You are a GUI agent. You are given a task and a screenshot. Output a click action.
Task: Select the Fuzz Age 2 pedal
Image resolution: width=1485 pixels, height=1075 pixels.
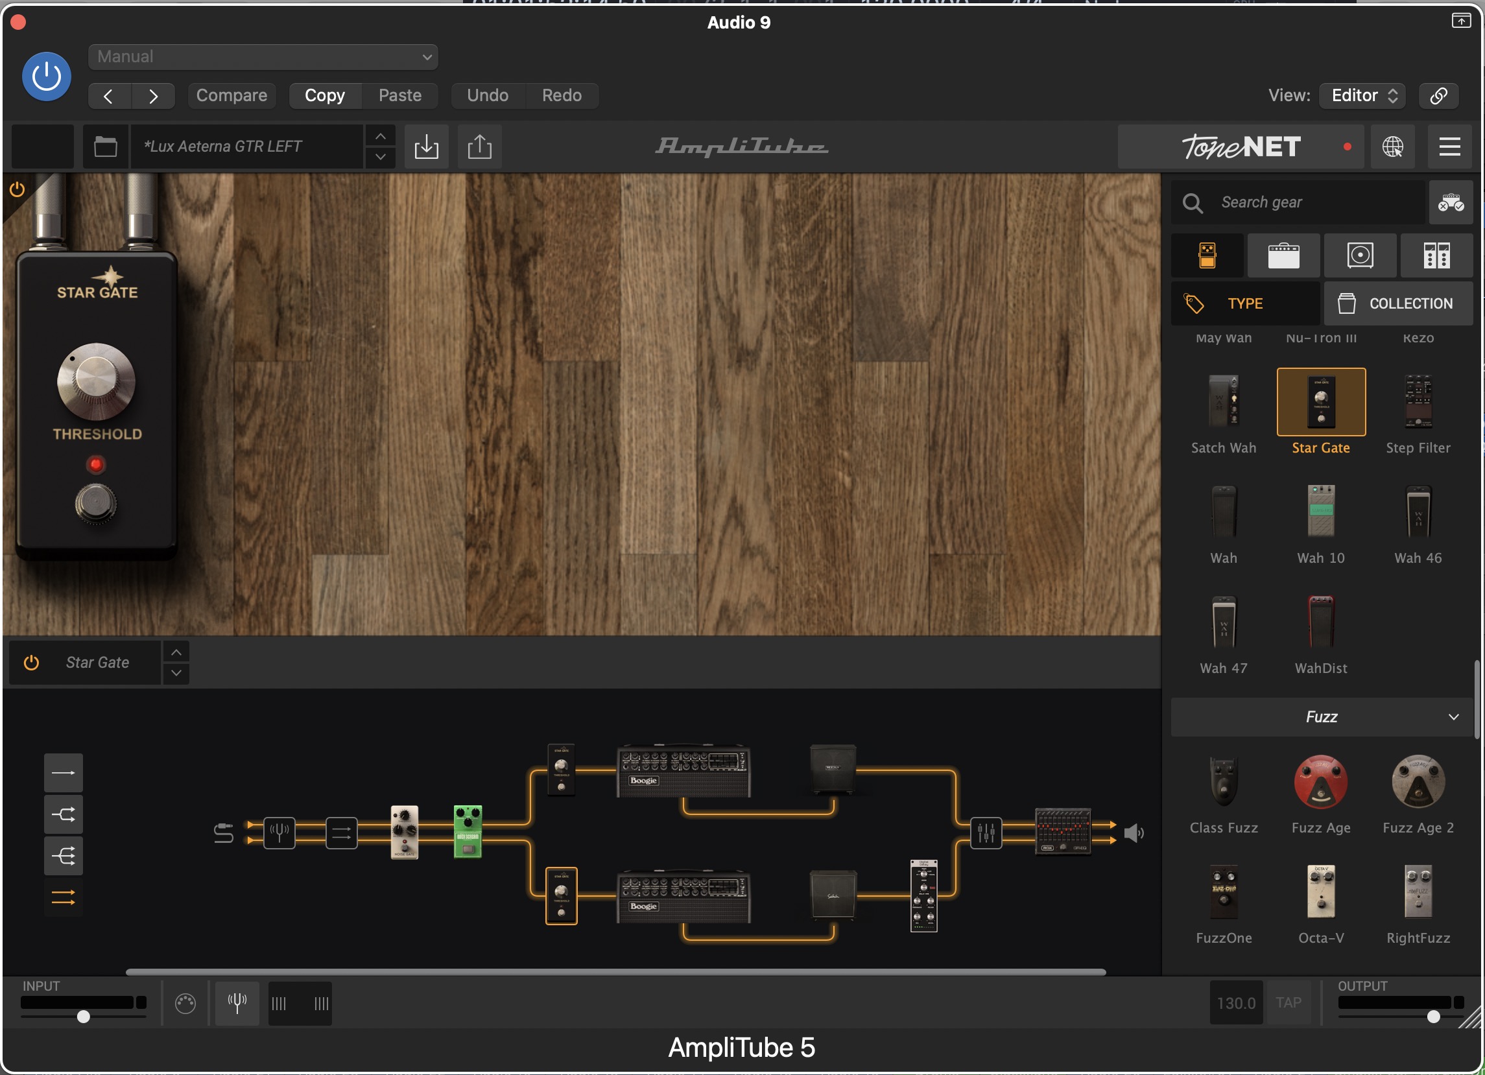tap(1418, 782)
